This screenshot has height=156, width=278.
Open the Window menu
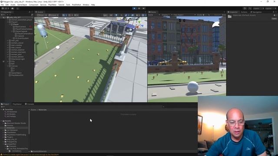pos(86,5)
